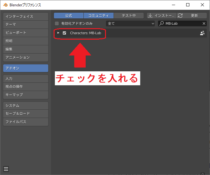210x175 pixels.
Task: Maximize the Blender preferences window
Action: 188,5
